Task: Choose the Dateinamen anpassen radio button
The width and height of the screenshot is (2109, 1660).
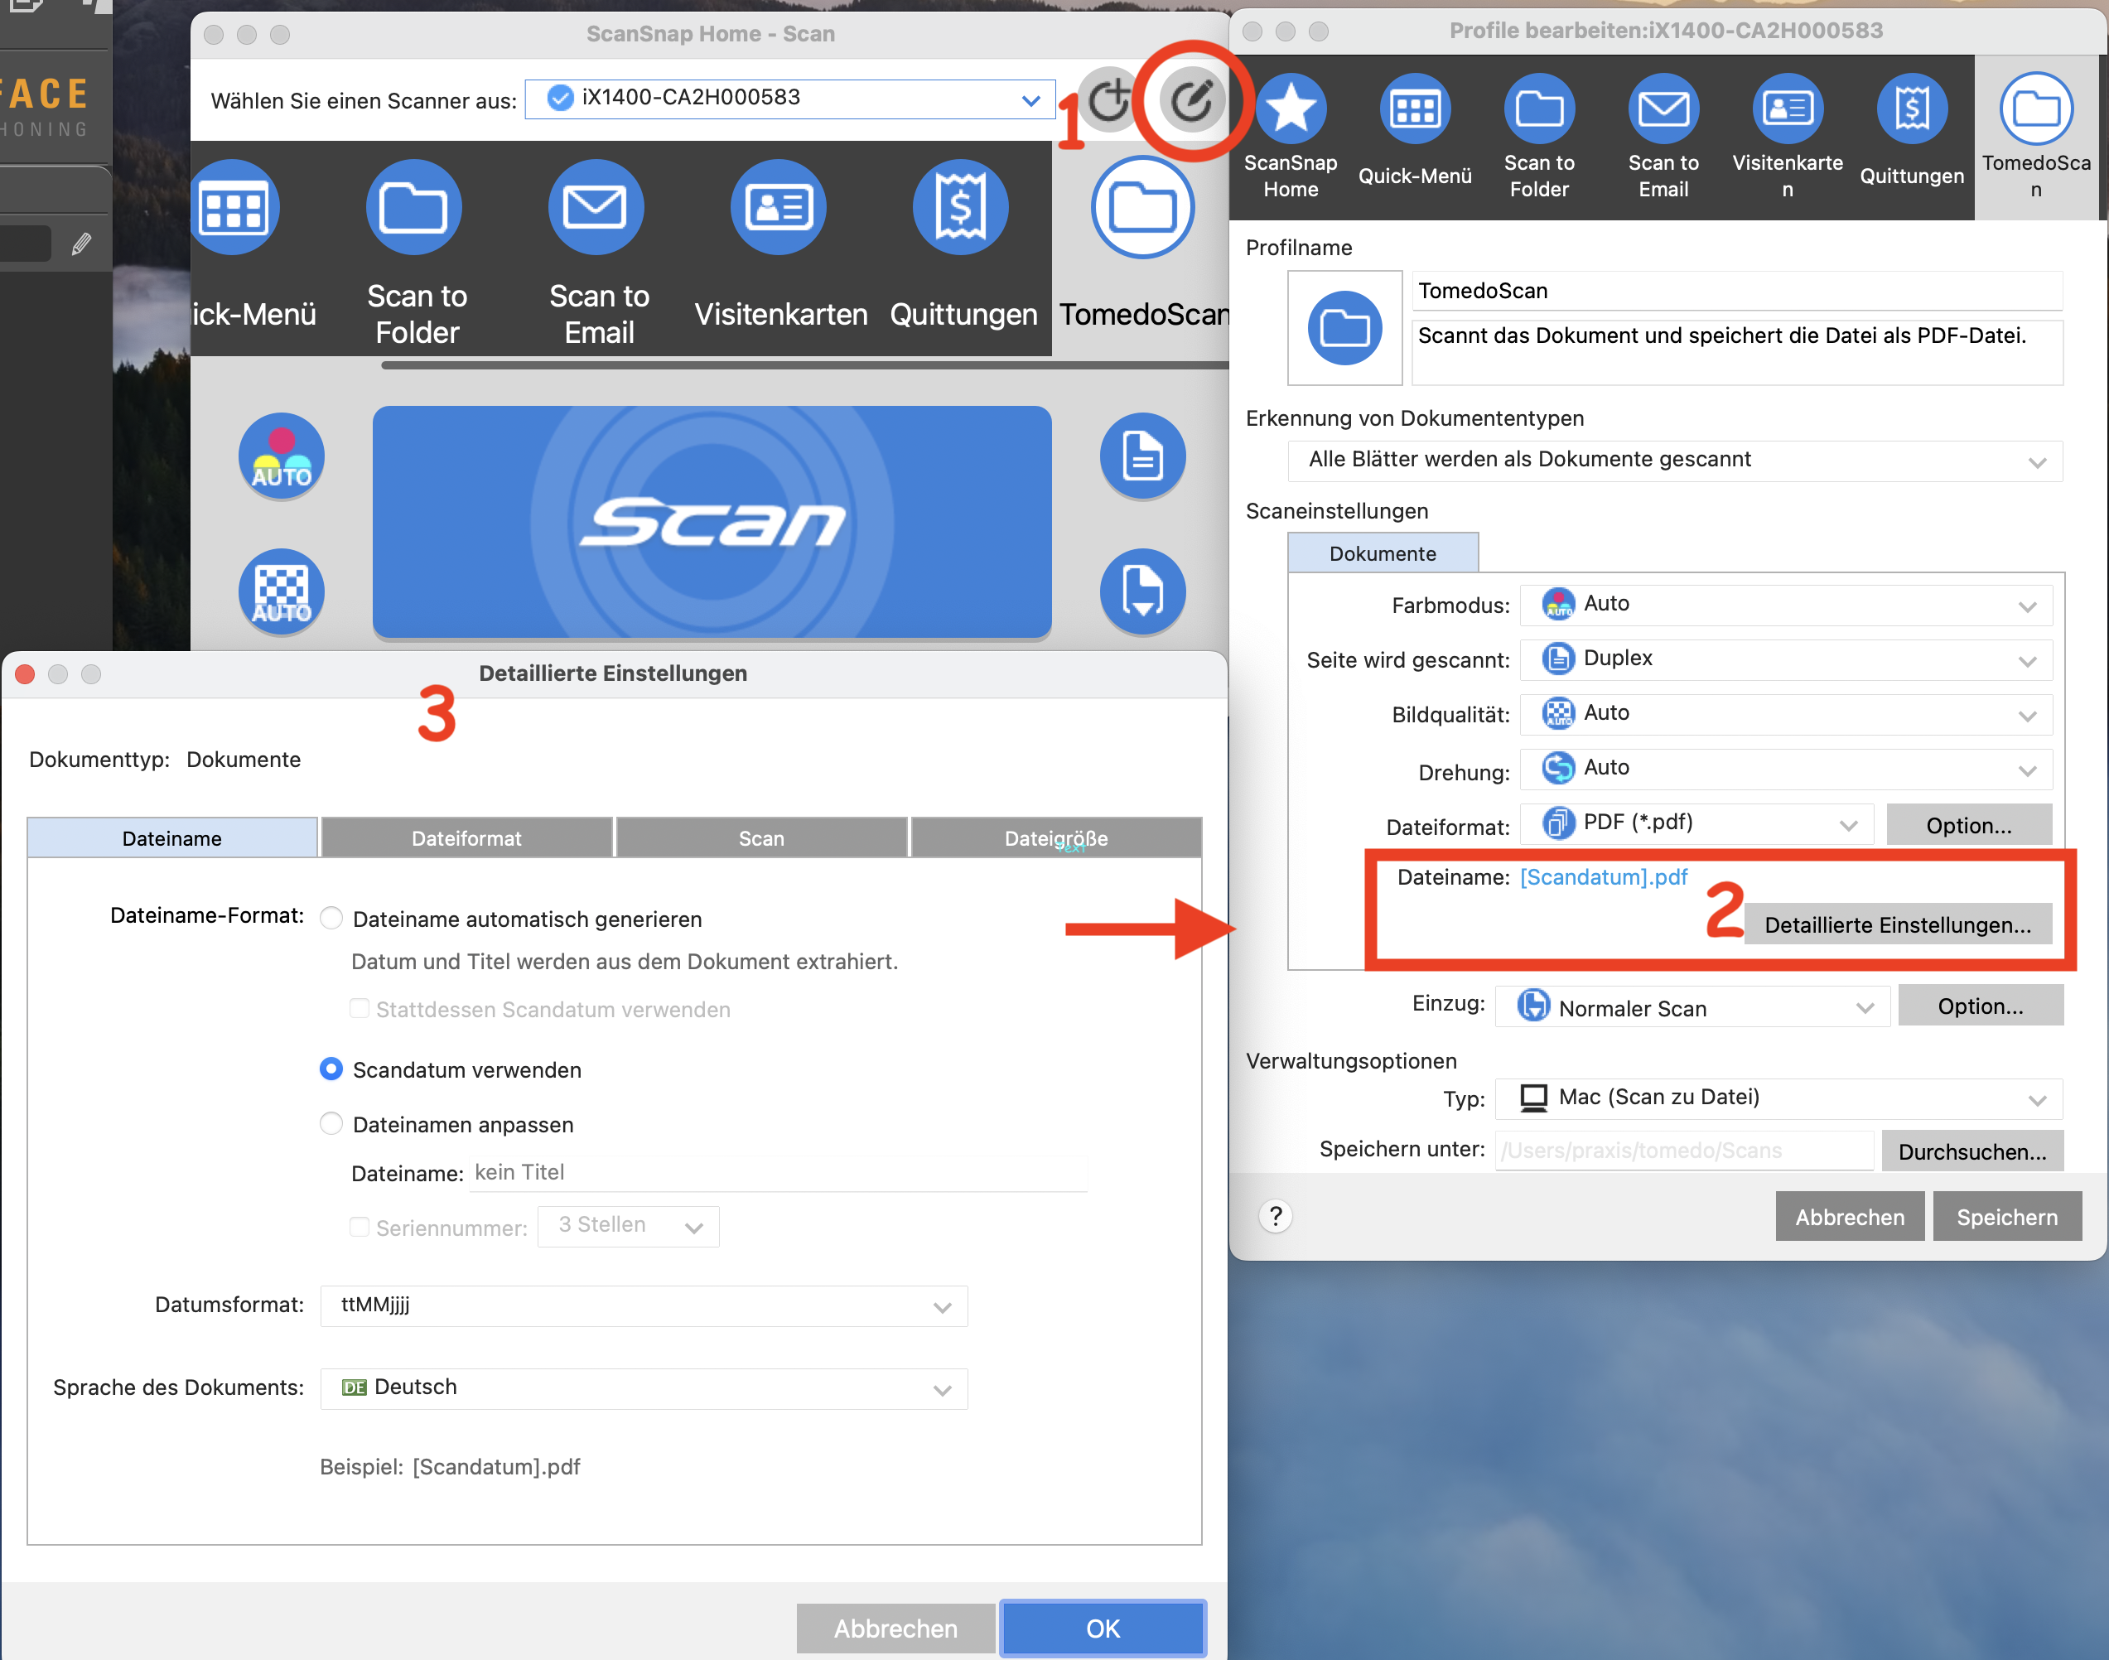Action: coord(331,1123)
